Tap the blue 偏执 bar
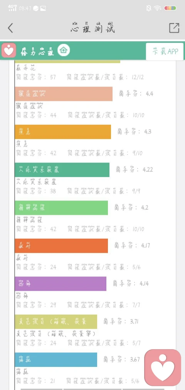This screenshot has height=390, width=185. (56, 360)
